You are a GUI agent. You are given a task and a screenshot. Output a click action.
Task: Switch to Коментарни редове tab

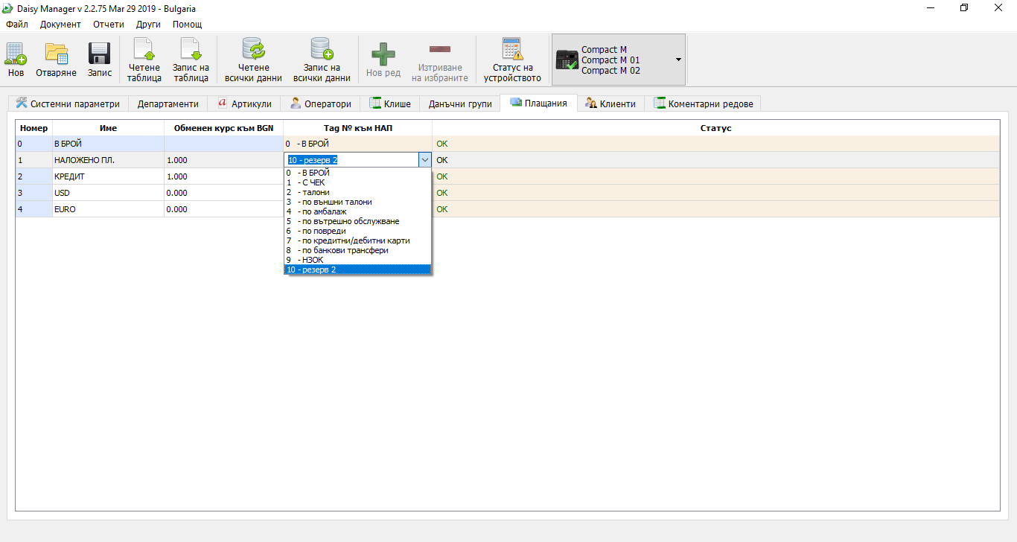point(704,103)
